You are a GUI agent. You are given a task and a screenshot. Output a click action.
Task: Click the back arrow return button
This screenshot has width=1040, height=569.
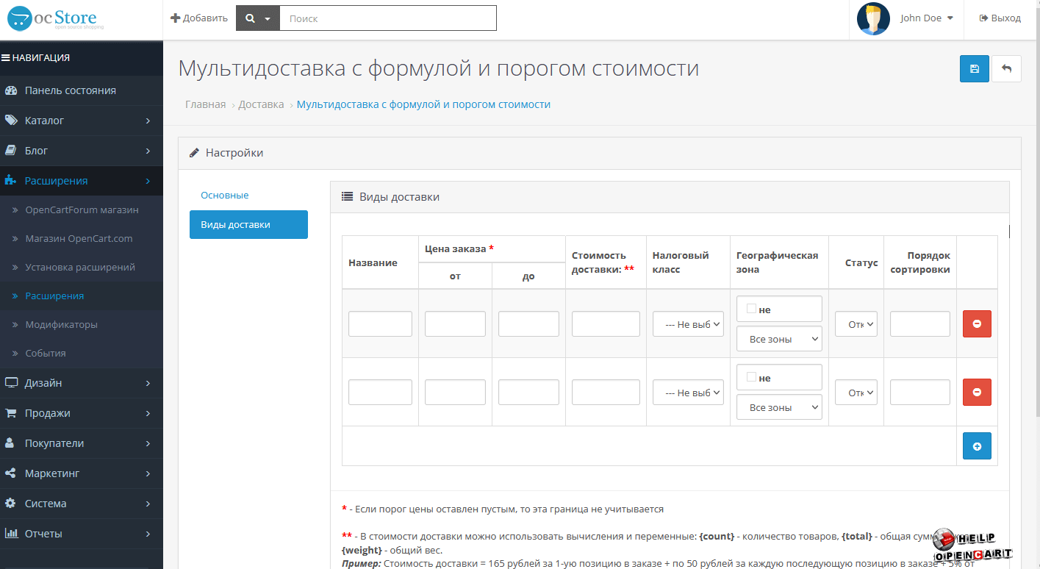pos(1006,68)
